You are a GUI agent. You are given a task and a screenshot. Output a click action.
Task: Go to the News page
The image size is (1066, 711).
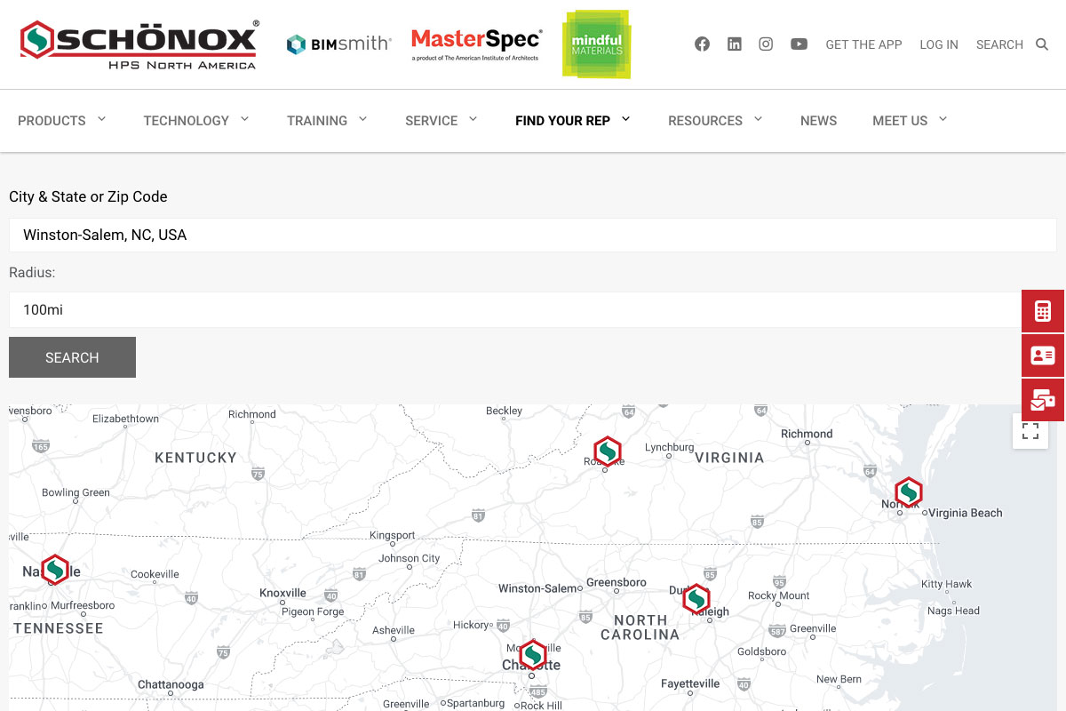[818, 121]
